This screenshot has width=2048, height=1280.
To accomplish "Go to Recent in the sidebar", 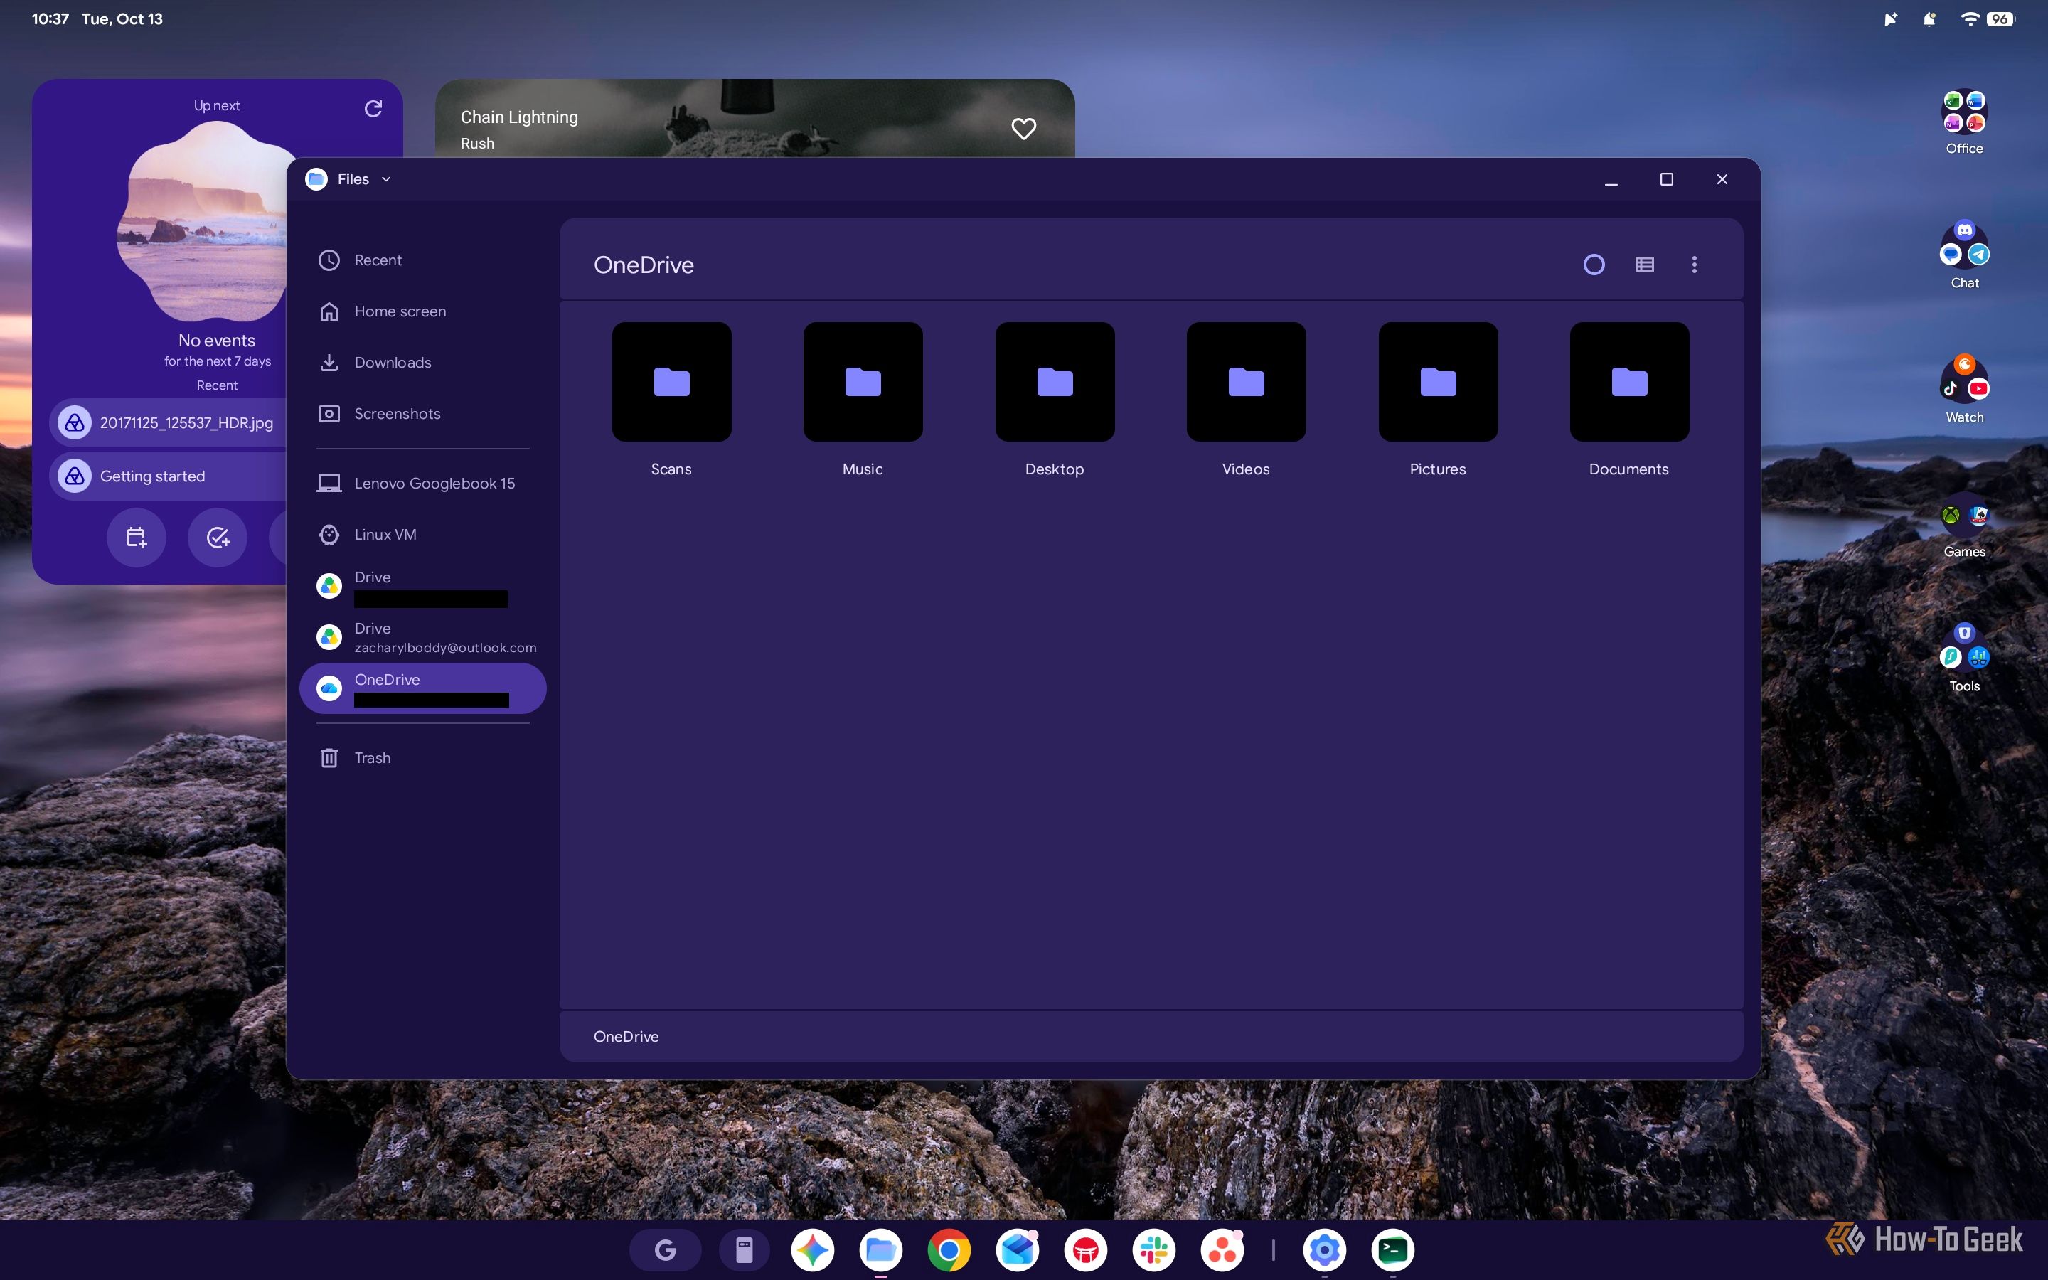I will point(423,260).
